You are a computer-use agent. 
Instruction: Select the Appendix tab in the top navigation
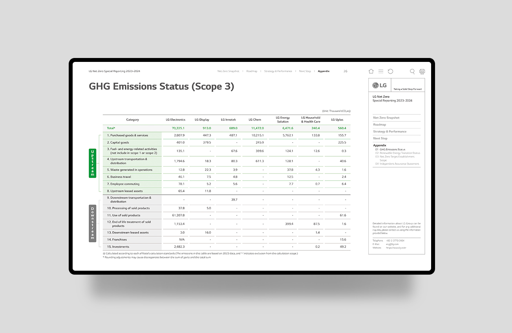pyautogui.click(x=324, y=71)
